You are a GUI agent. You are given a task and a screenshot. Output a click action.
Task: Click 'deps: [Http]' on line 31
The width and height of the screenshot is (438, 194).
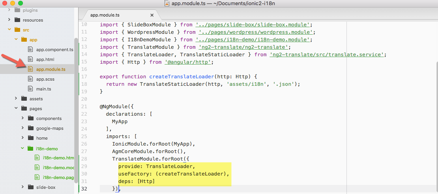click(x=137, y=181)
